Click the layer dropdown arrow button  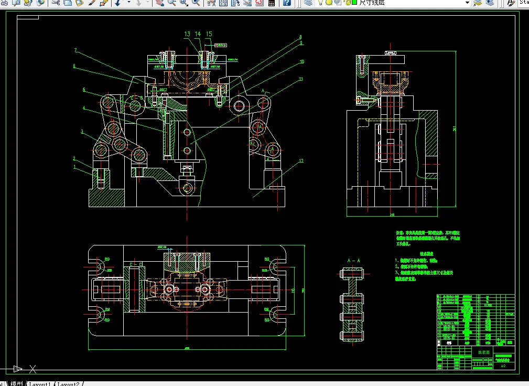pyautogui.click(x=467, y=3)
